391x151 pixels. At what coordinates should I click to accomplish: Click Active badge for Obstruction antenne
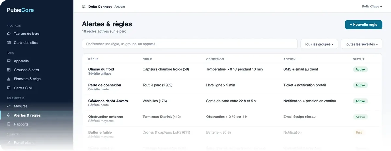coord(360,117)
